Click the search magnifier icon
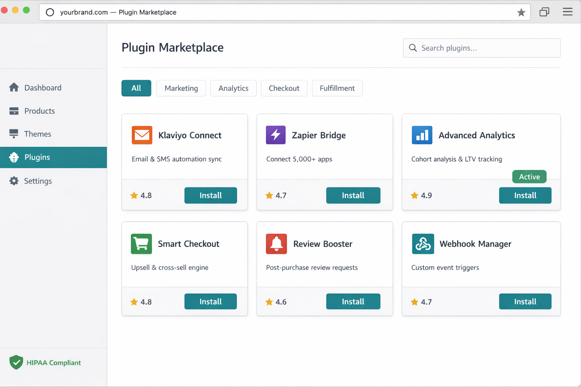The height and width of the screenshot is (387, 581). coord(413,48)
